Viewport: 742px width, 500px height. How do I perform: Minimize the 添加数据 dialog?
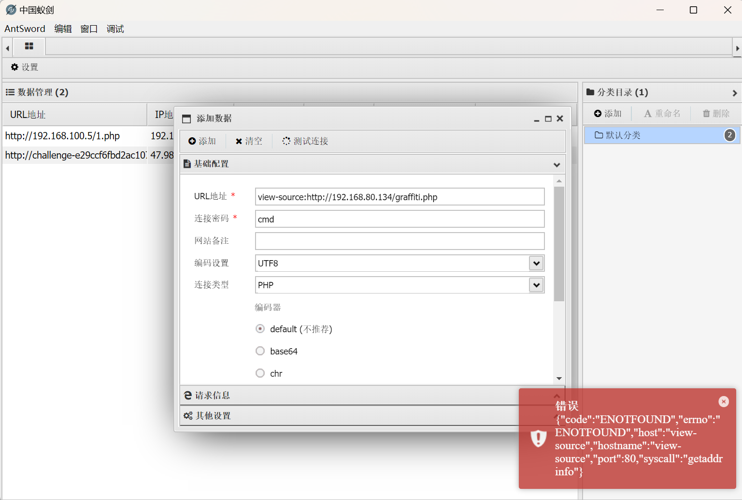pyautogui.click(x=536, y=119)
